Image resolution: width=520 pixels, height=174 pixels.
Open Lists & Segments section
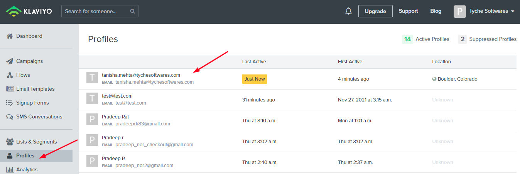point(36,142)
